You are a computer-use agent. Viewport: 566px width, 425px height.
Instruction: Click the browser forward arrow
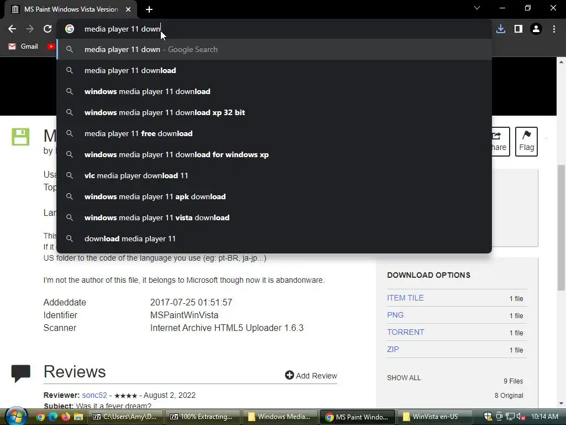point(30,29)
